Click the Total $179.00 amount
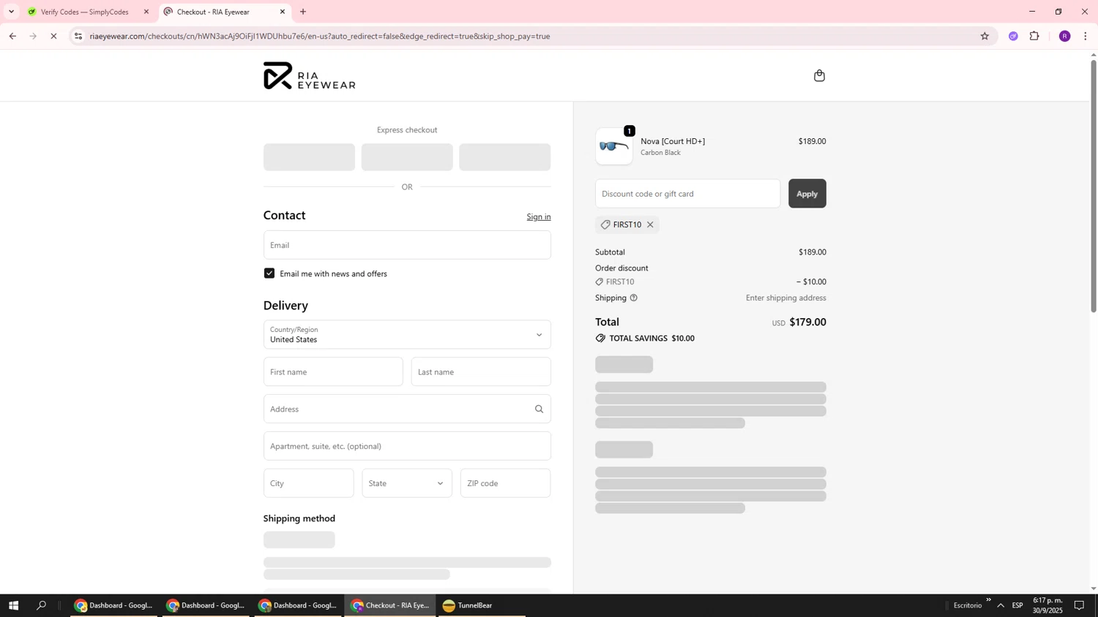 tap(808, 322)
